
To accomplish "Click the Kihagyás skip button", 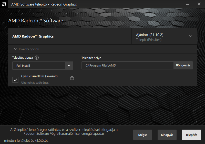I will pos(167,135).
